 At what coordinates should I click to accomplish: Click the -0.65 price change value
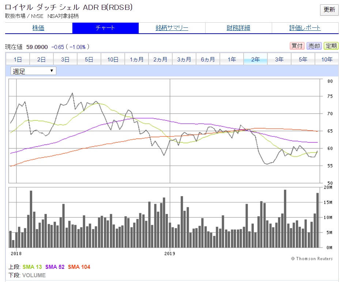coord(57,47)
